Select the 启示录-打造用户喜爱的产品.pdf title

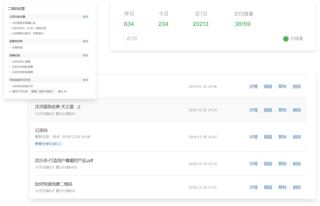click(x=64, y=160)
